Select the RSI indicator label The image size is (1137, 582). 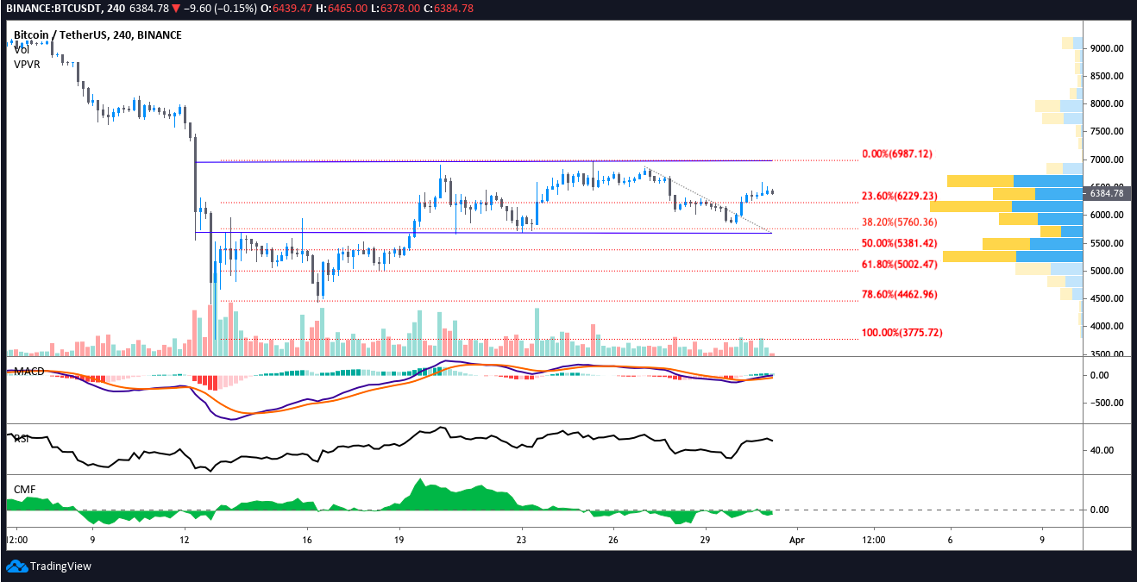coord(21,438)
